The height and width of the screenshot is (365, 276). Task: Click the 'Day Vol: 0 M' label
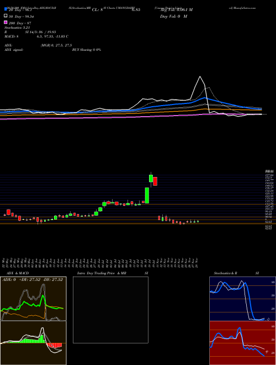(174, 17)
